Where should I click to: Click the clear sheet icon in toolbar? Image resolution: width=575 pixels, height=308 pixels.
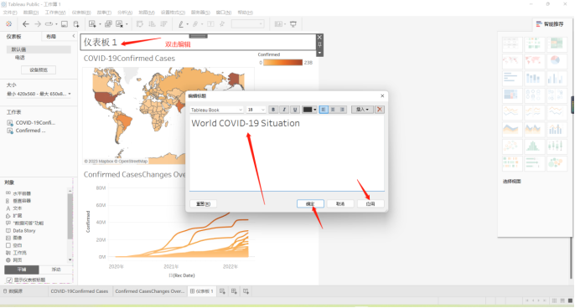point(119,23)
